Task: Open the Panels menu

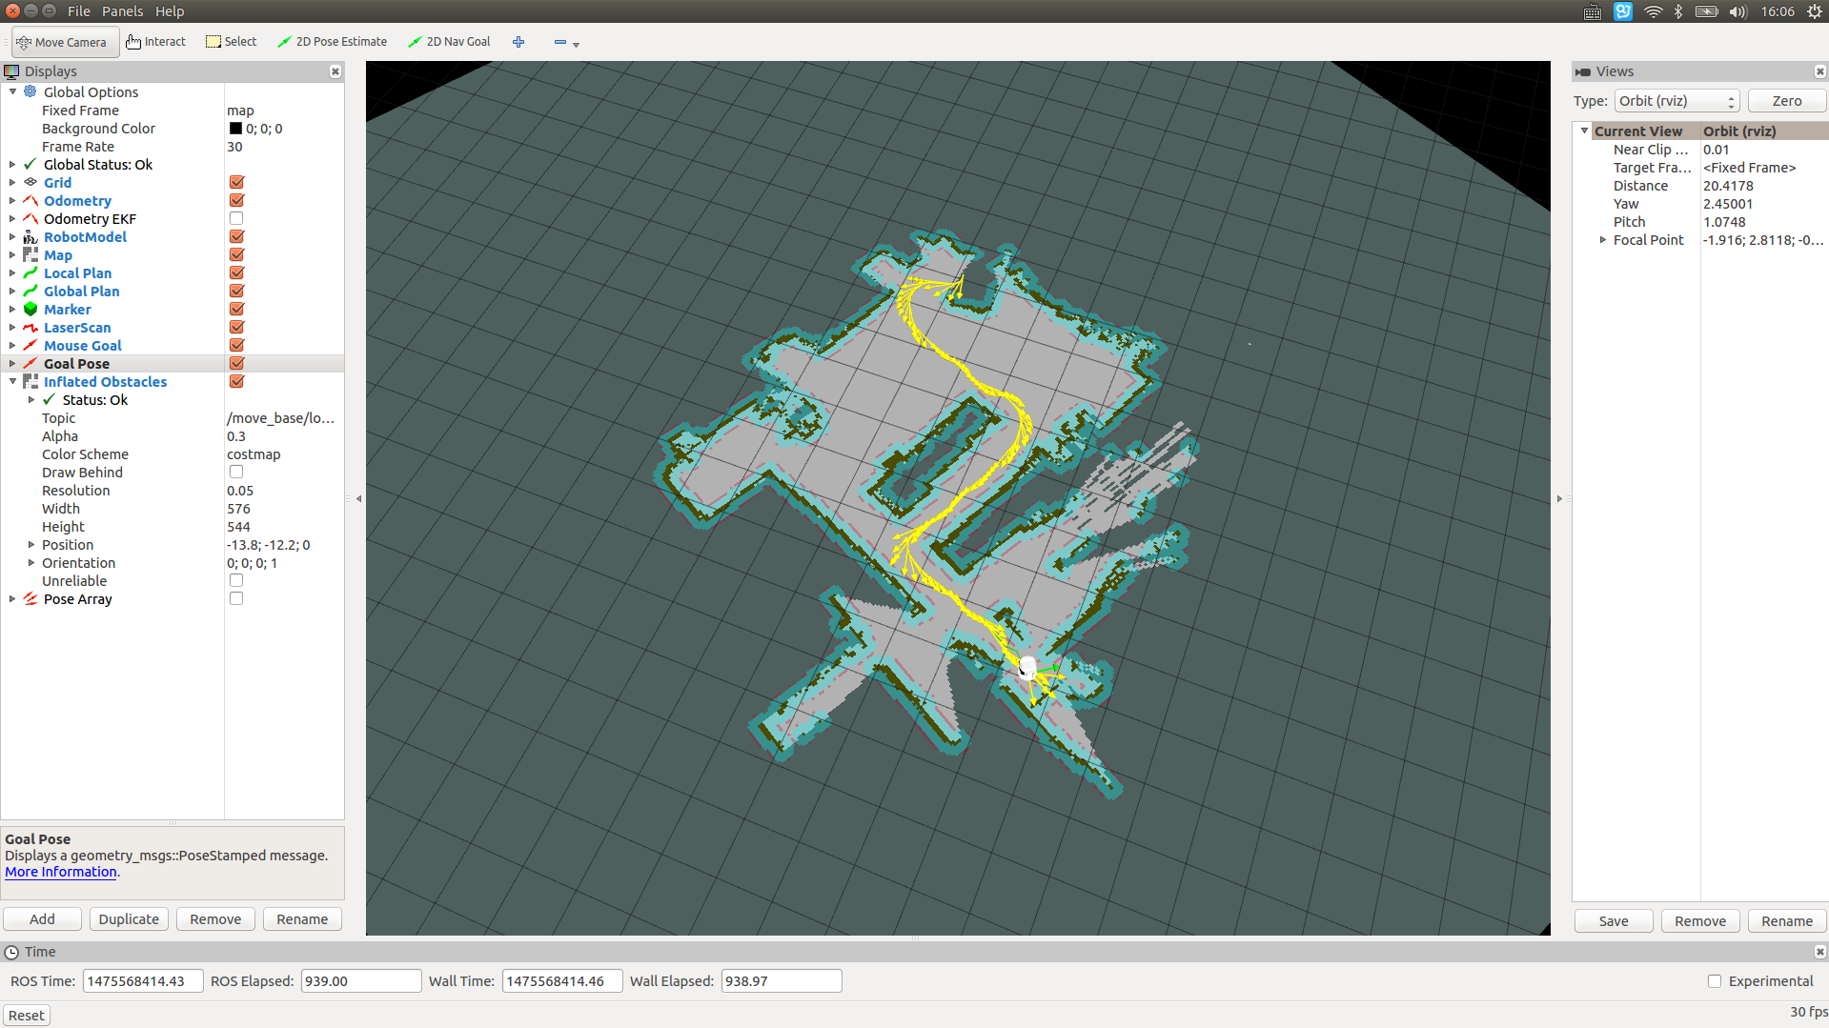Action: click(x=123, y=11)
